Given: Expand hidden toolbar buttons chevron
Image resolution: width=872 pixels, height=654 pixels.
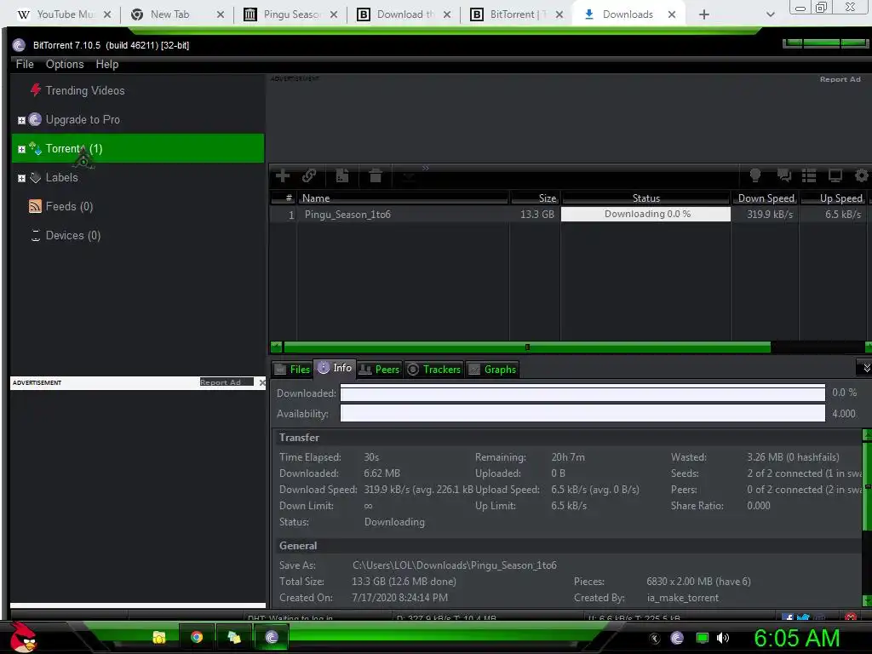Looking at the screenshot, I should click(426, 168).
